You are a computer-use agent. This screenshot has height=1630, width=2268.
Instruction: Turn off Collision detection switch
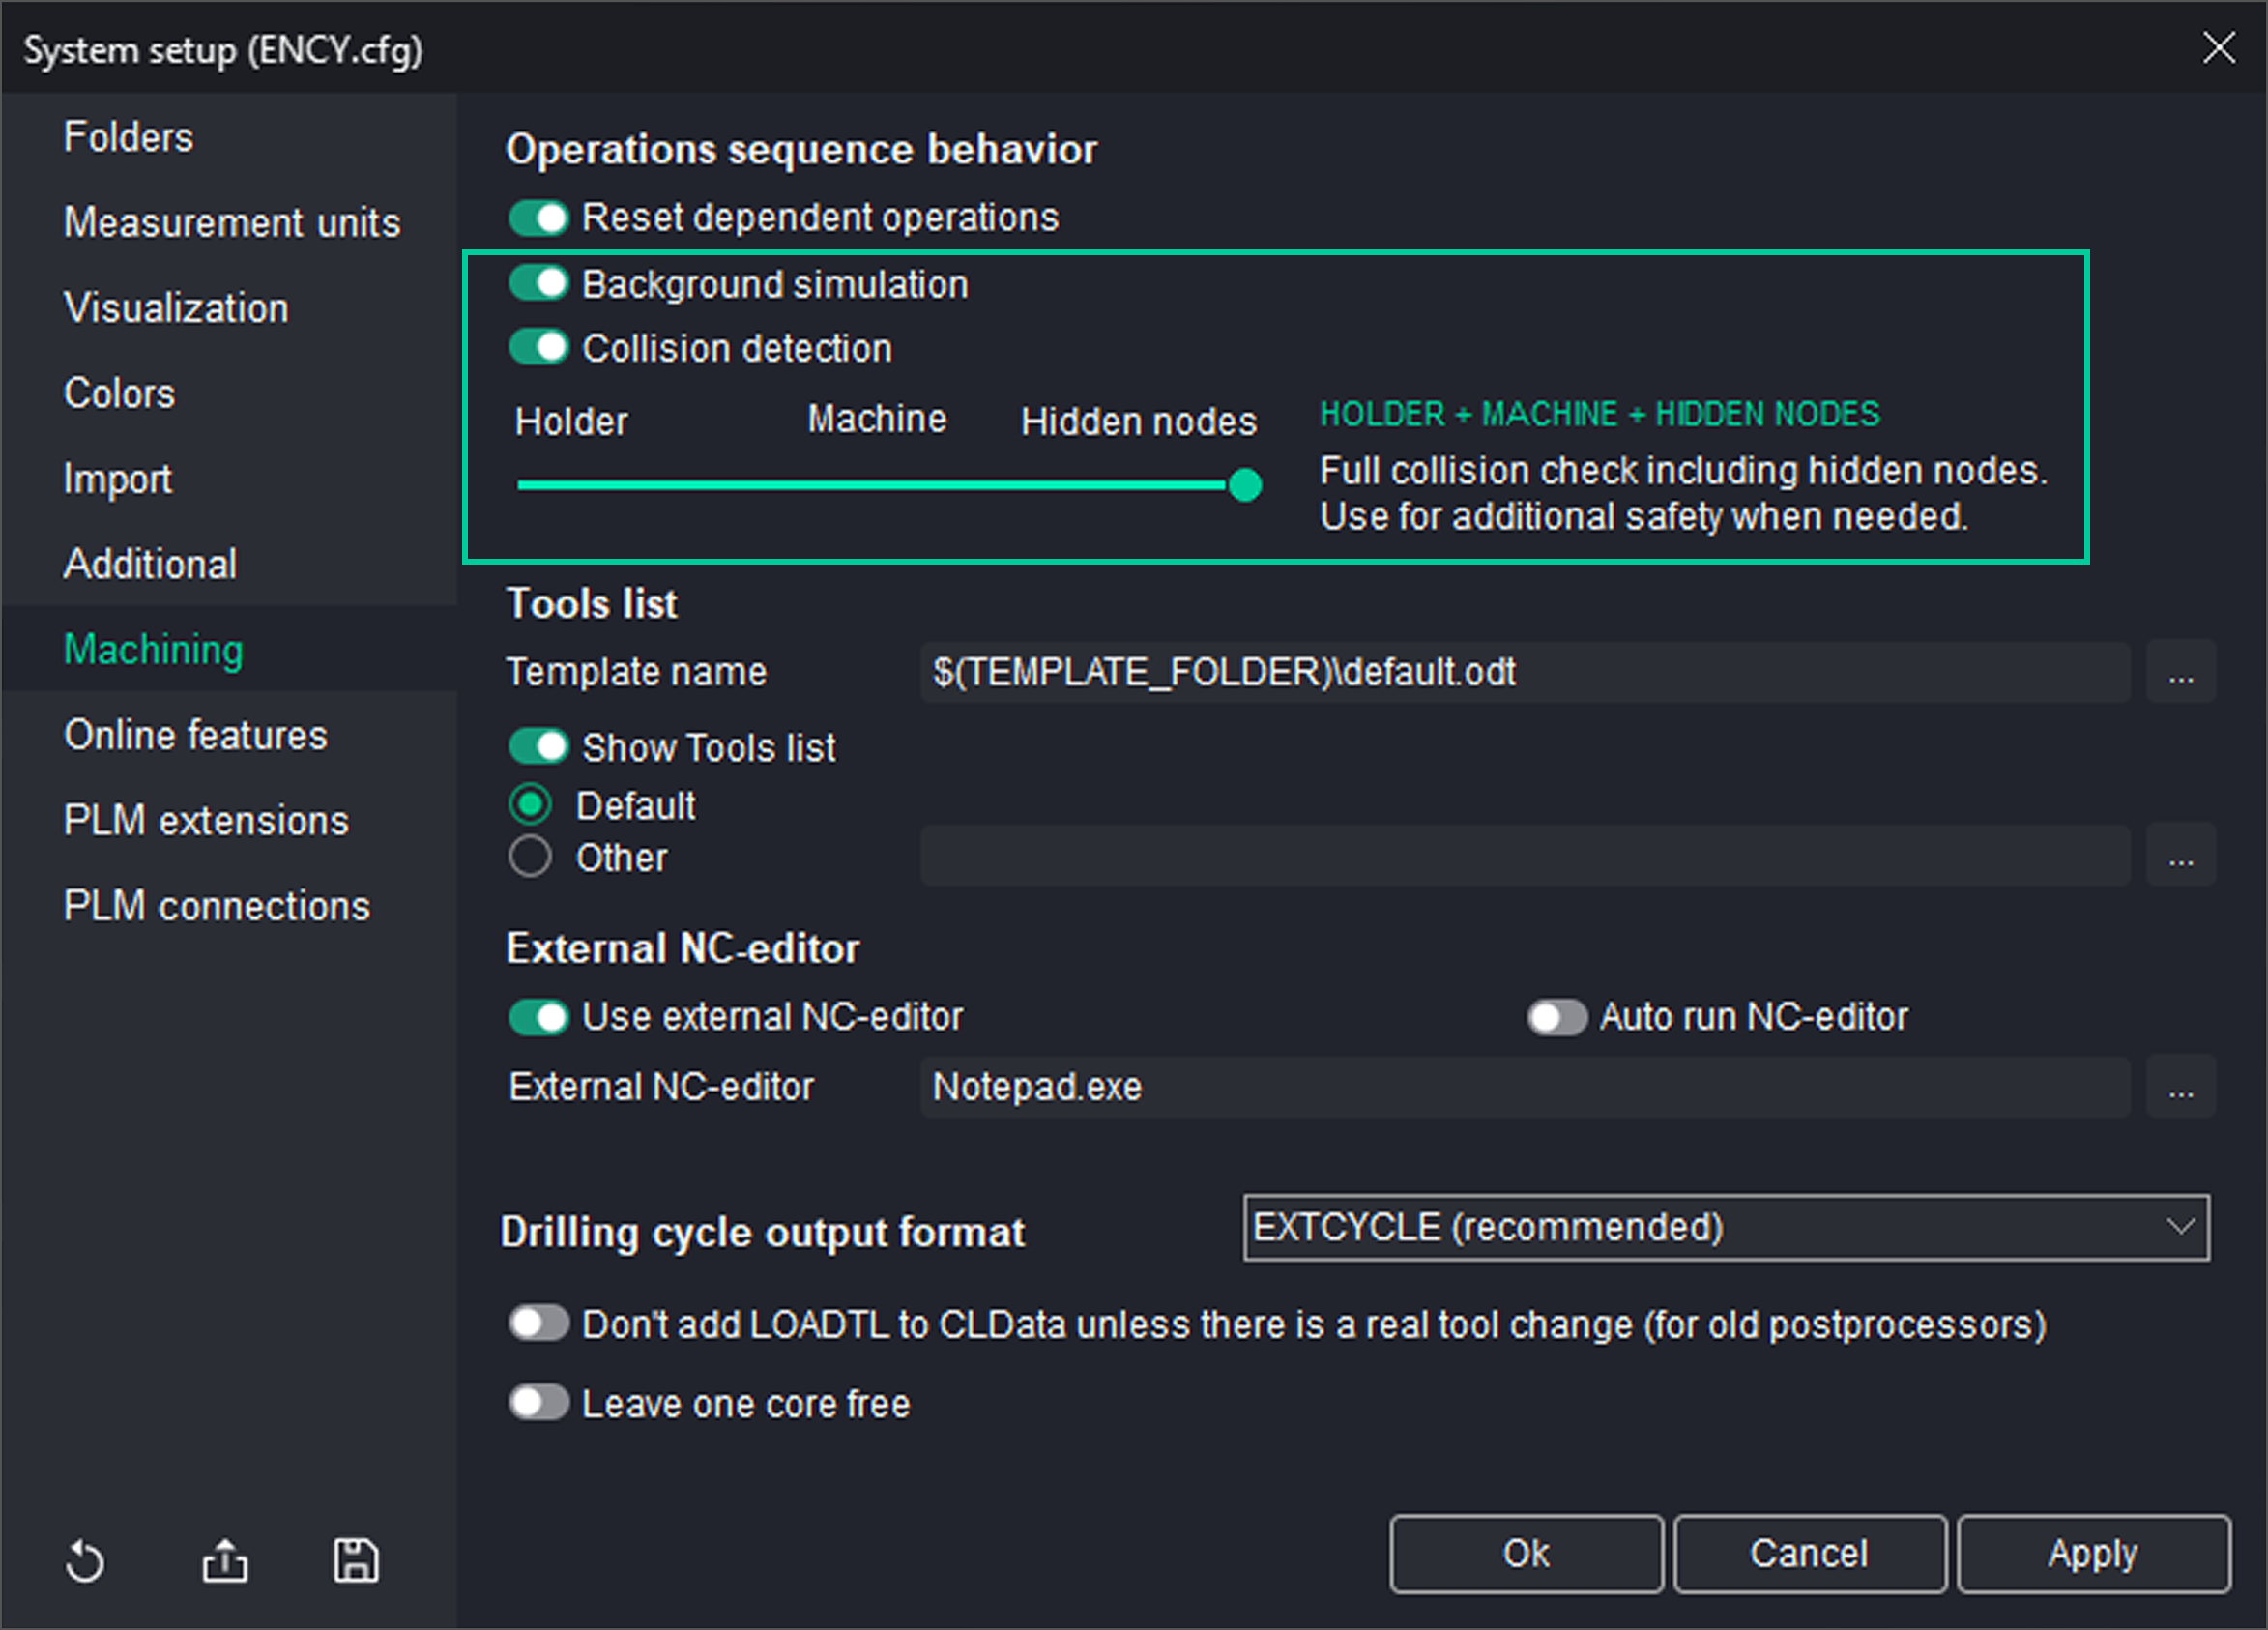539,348
